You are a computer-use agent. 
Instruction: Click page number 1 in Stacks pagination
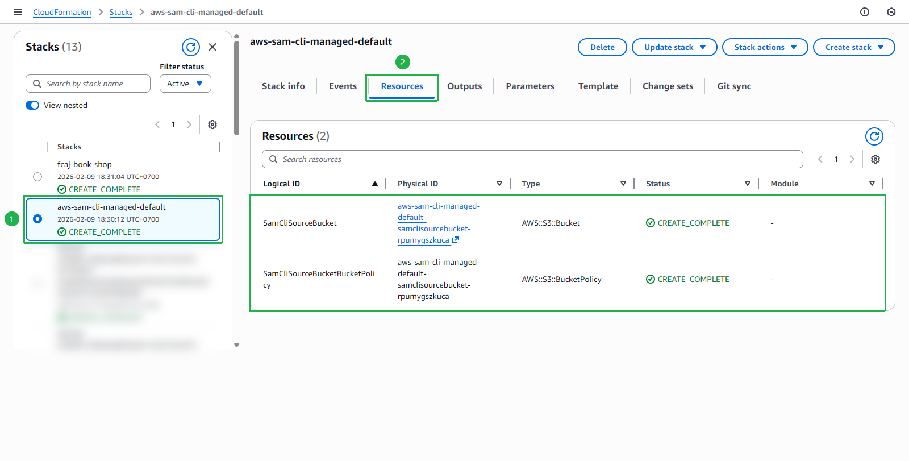tap(173, 124)
